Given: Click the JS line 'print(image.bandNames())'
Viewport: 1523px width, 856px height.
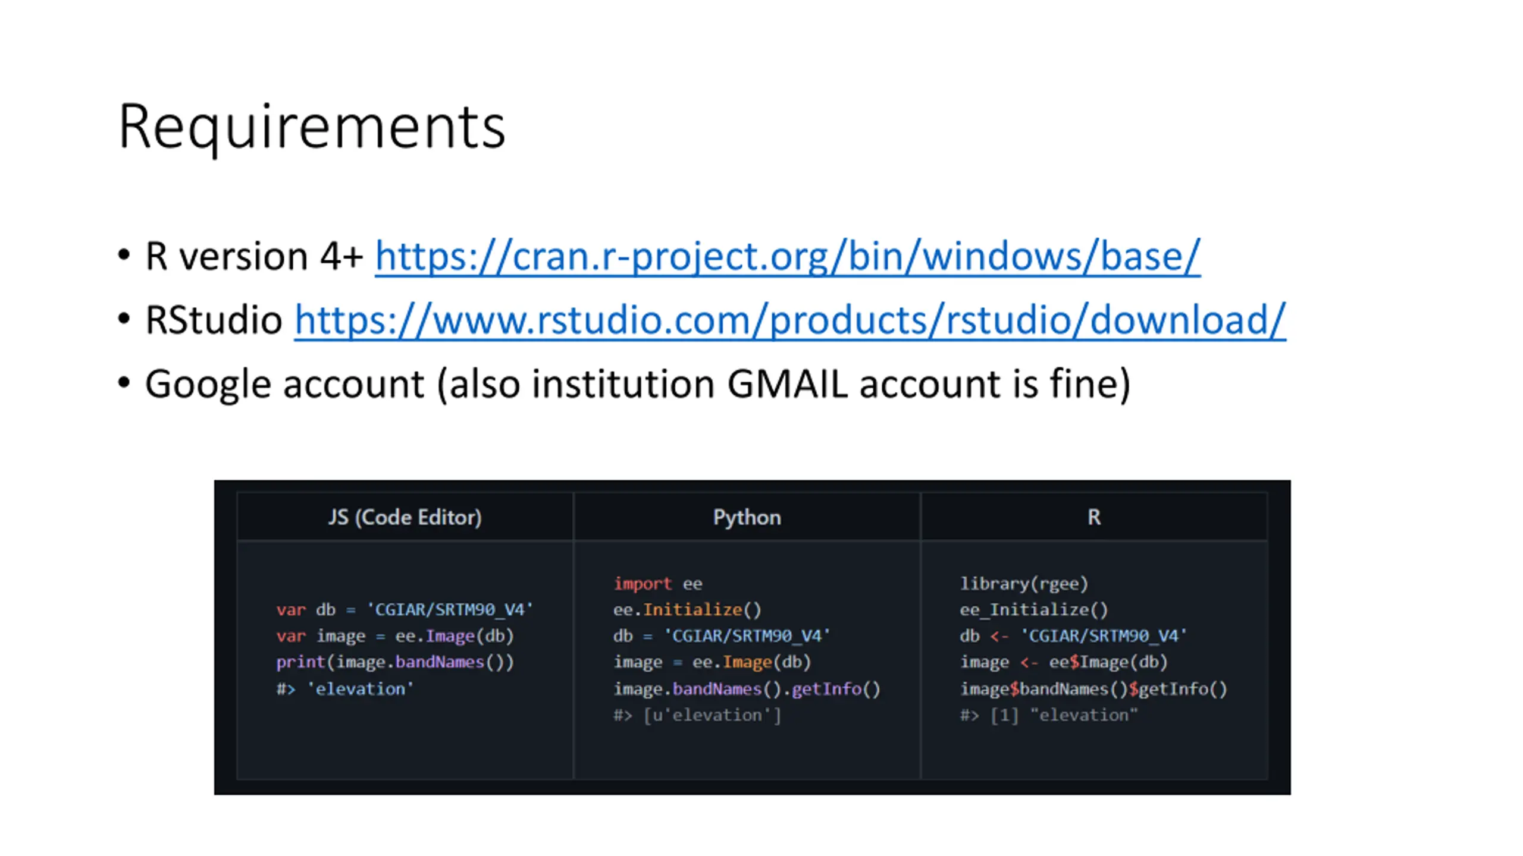Looking at the screenshot, I should tap(395, 662).
